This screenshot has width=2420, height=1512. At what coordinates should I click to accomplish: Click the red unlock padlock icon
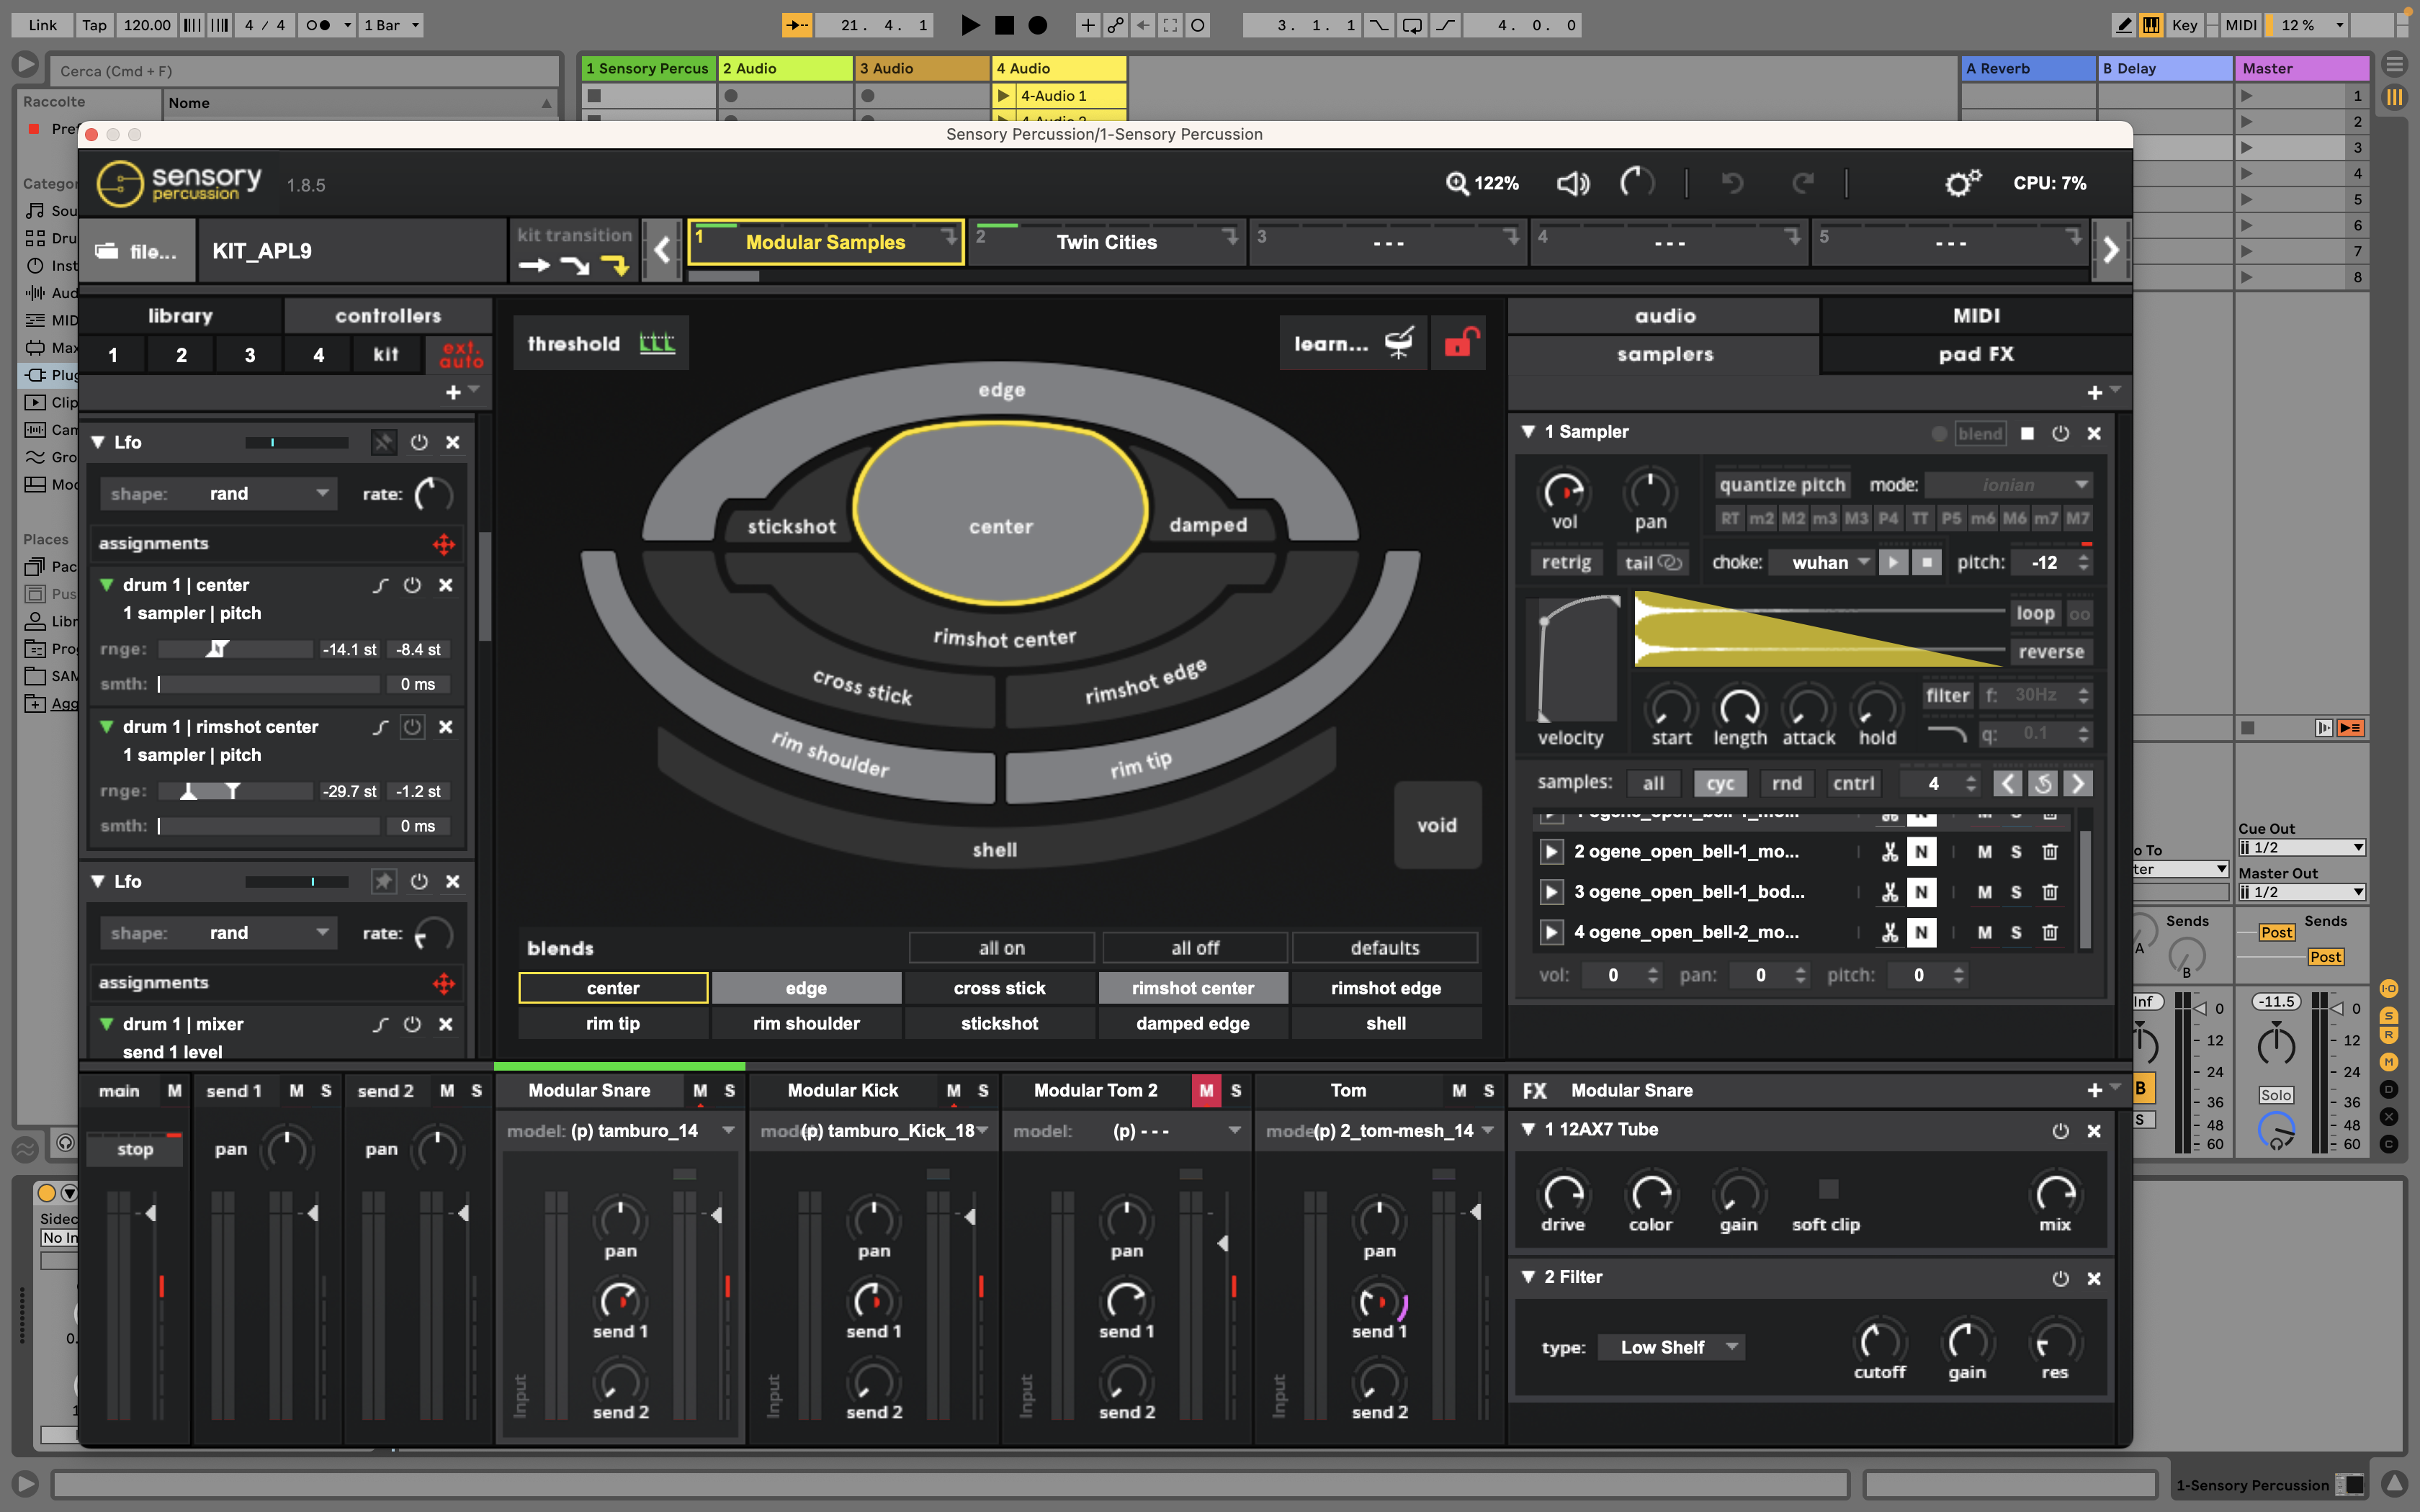point(1460,343)
